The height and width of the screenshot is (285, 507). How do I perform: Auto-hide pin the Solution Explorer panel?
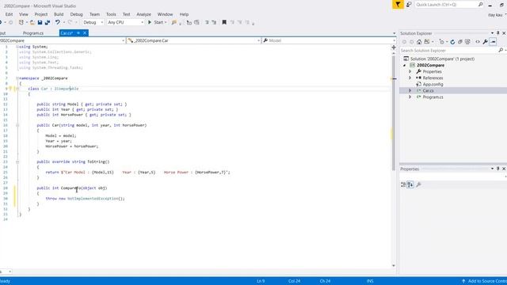click(498, 33)
